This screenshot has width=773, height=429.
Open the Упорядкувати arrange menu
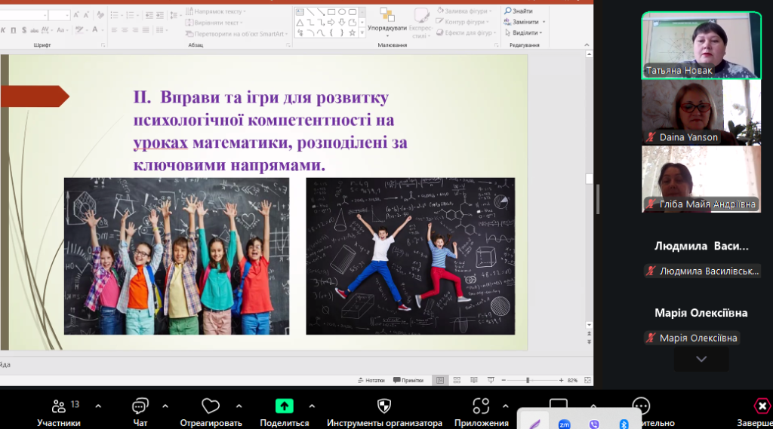[x=387, y=21]
